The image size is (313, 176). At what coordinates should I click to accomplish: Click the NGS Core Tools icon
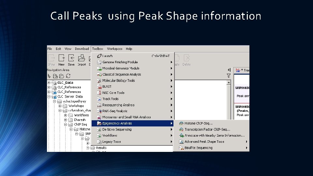[x=99, y=93]
